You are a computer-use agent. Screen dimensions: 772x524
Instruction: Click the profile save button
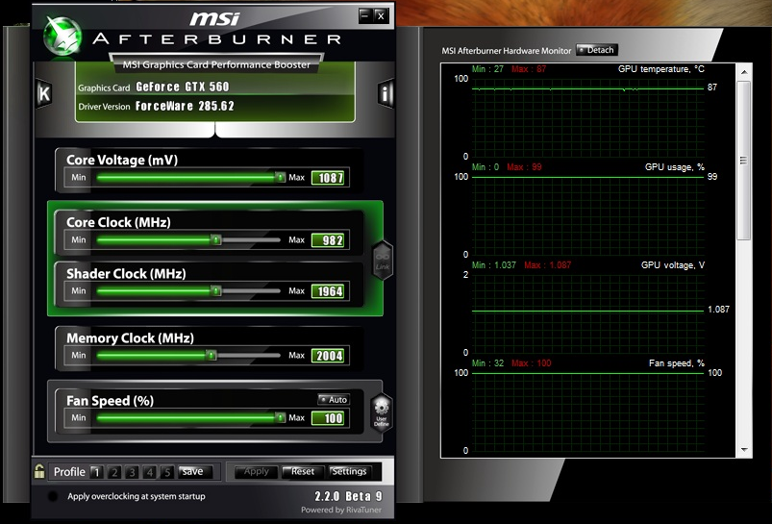195,472
